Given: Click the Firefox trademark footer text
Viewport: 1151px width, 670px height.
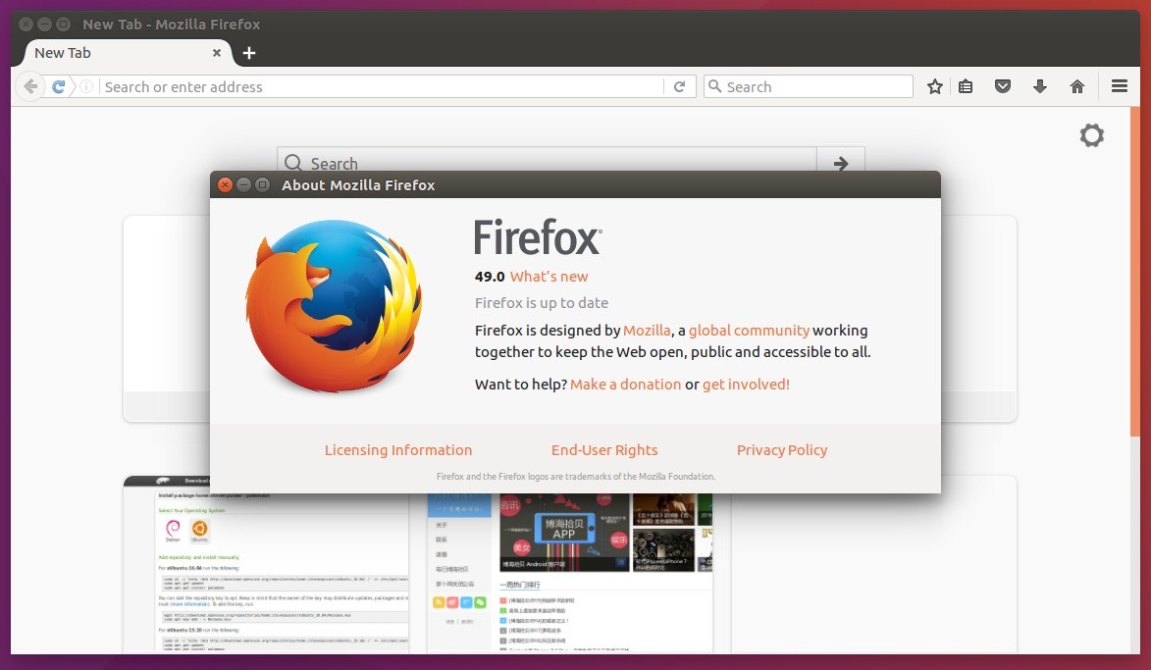Looking at the screenshot, I should (x=576, y=477).
